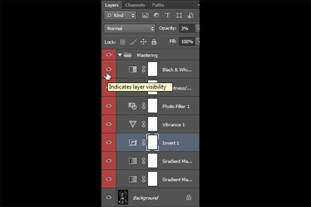Viewport: 311px width, 207px height.
Task: Filter layers by pixel layer icon
Action: (145, 16)
